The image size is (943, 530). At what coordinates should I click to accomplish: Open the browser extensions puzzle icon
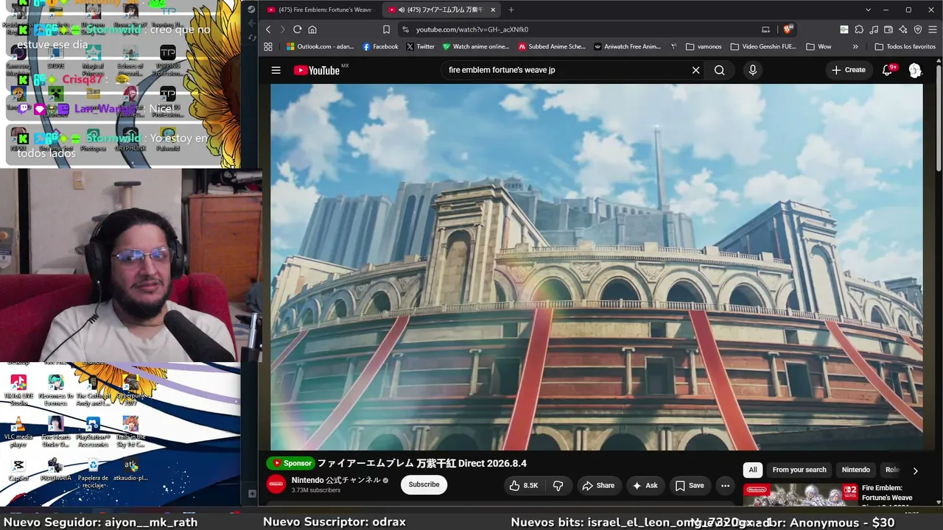859,29
